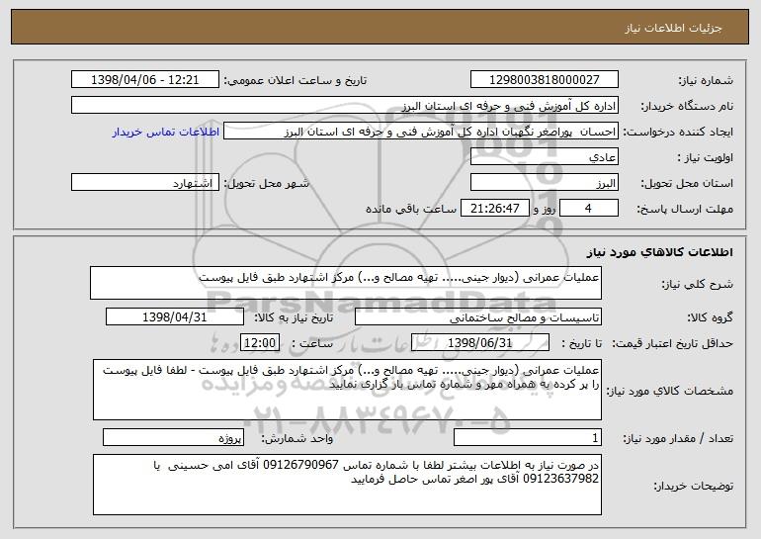Viewport: 761px width, 539px height.
Task: Click the label گروه کالا
Action: tap(711, 317)
